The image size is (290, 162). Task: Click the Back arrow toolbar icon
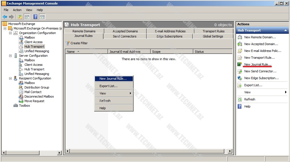[x=5, y=17]
